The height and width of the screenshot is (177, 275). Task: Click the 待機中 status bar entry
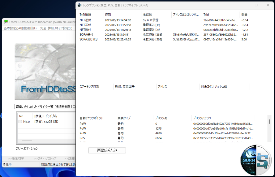tap(7, 165)
